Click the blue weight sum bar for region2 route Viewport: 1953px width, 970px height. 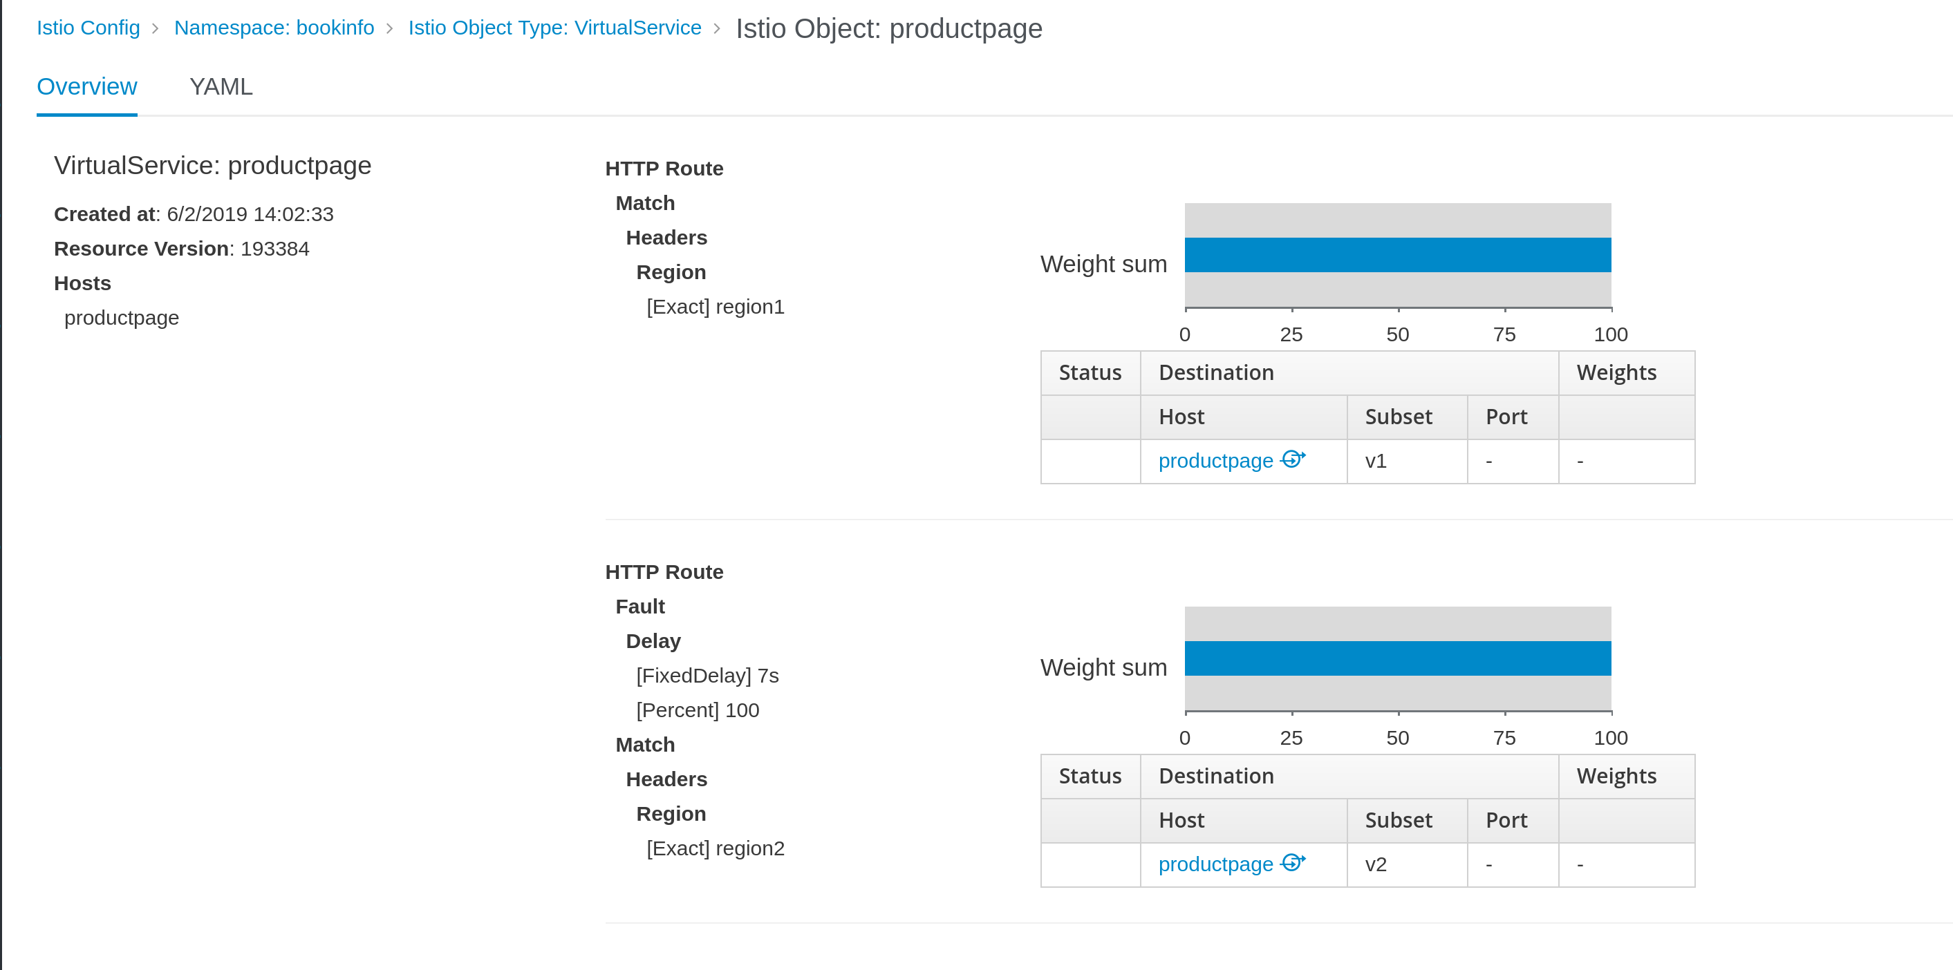pos(1397,658)
